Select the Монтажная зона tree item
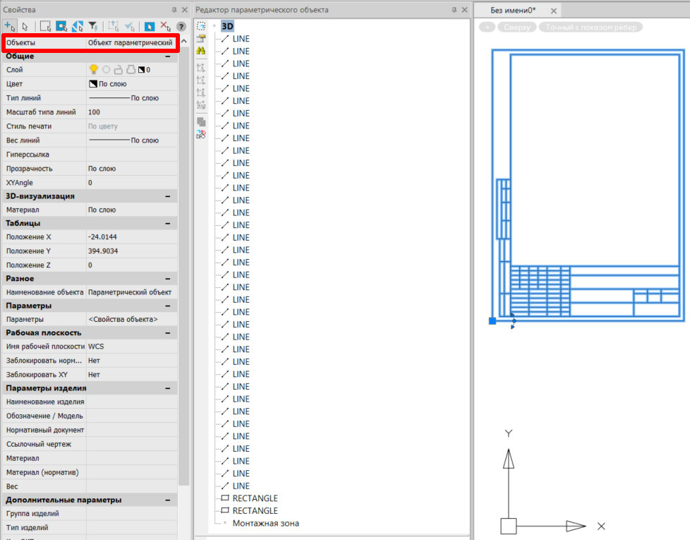 point(265,523)
